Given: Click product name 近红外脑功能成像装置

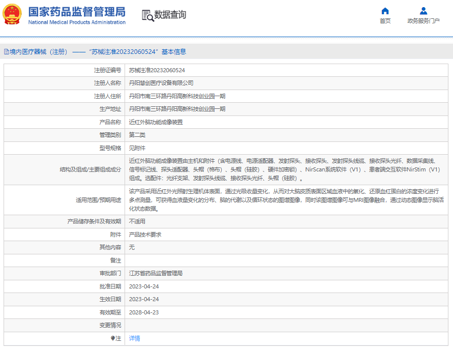Looking at the screenshot, I should [156, 122].
